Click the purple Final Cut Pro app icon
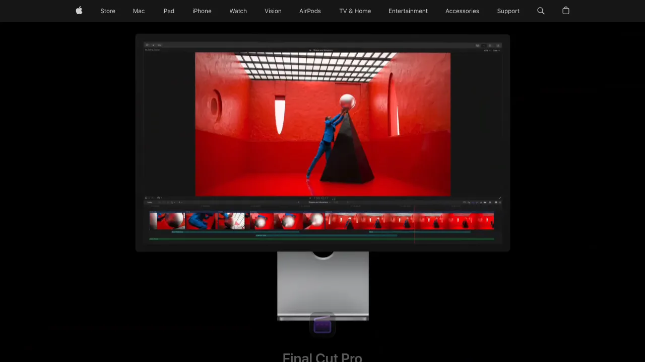The height and width of the screenshot is (362, 645). [322, 326]
